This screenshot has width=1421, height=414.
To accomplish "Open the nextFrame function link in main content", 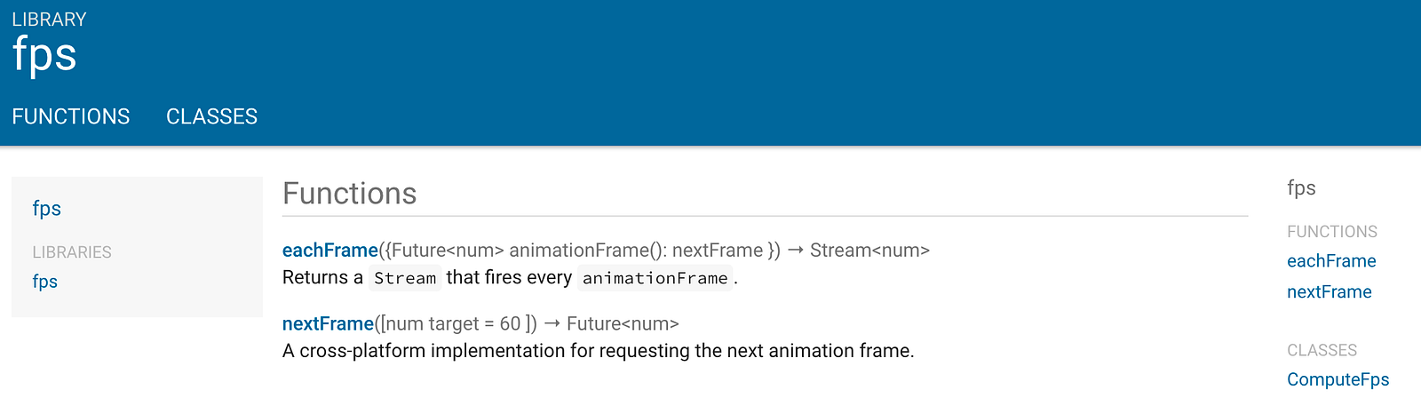I will [328, 324].
